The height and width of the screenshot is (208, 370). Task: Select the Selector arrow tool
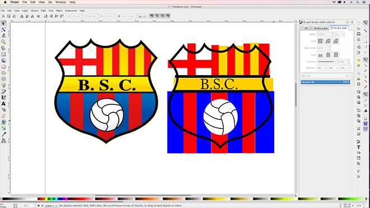[x=3, y=24]
